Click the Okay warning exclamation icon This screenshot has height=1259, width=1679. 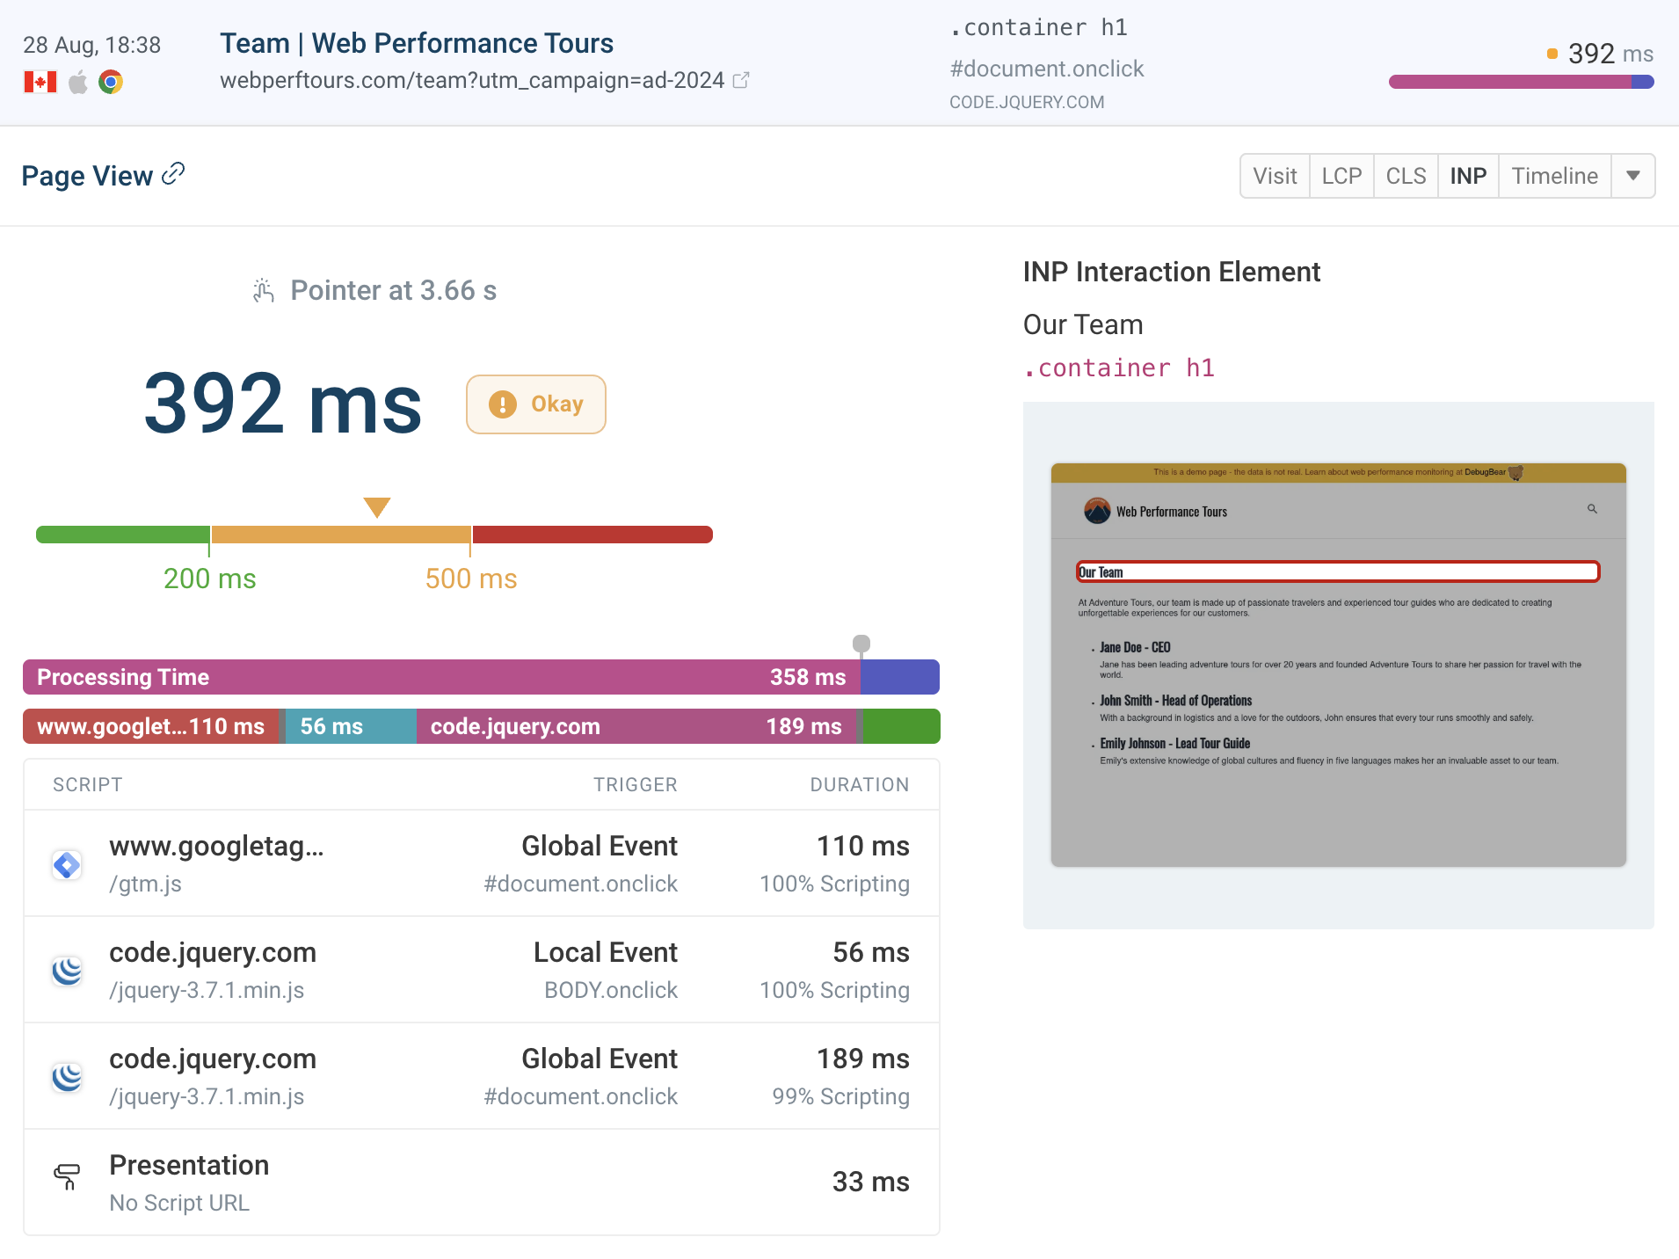point(503,404)
